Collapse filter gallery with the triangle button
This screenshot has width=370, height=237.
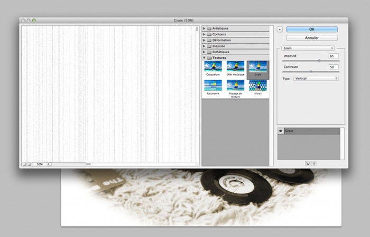click(x=280, y=29)
